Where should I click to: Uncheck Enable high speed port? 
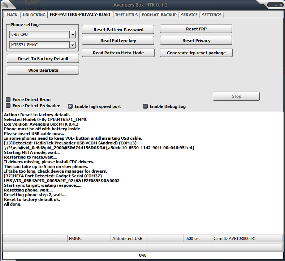[x=70, y=106]
